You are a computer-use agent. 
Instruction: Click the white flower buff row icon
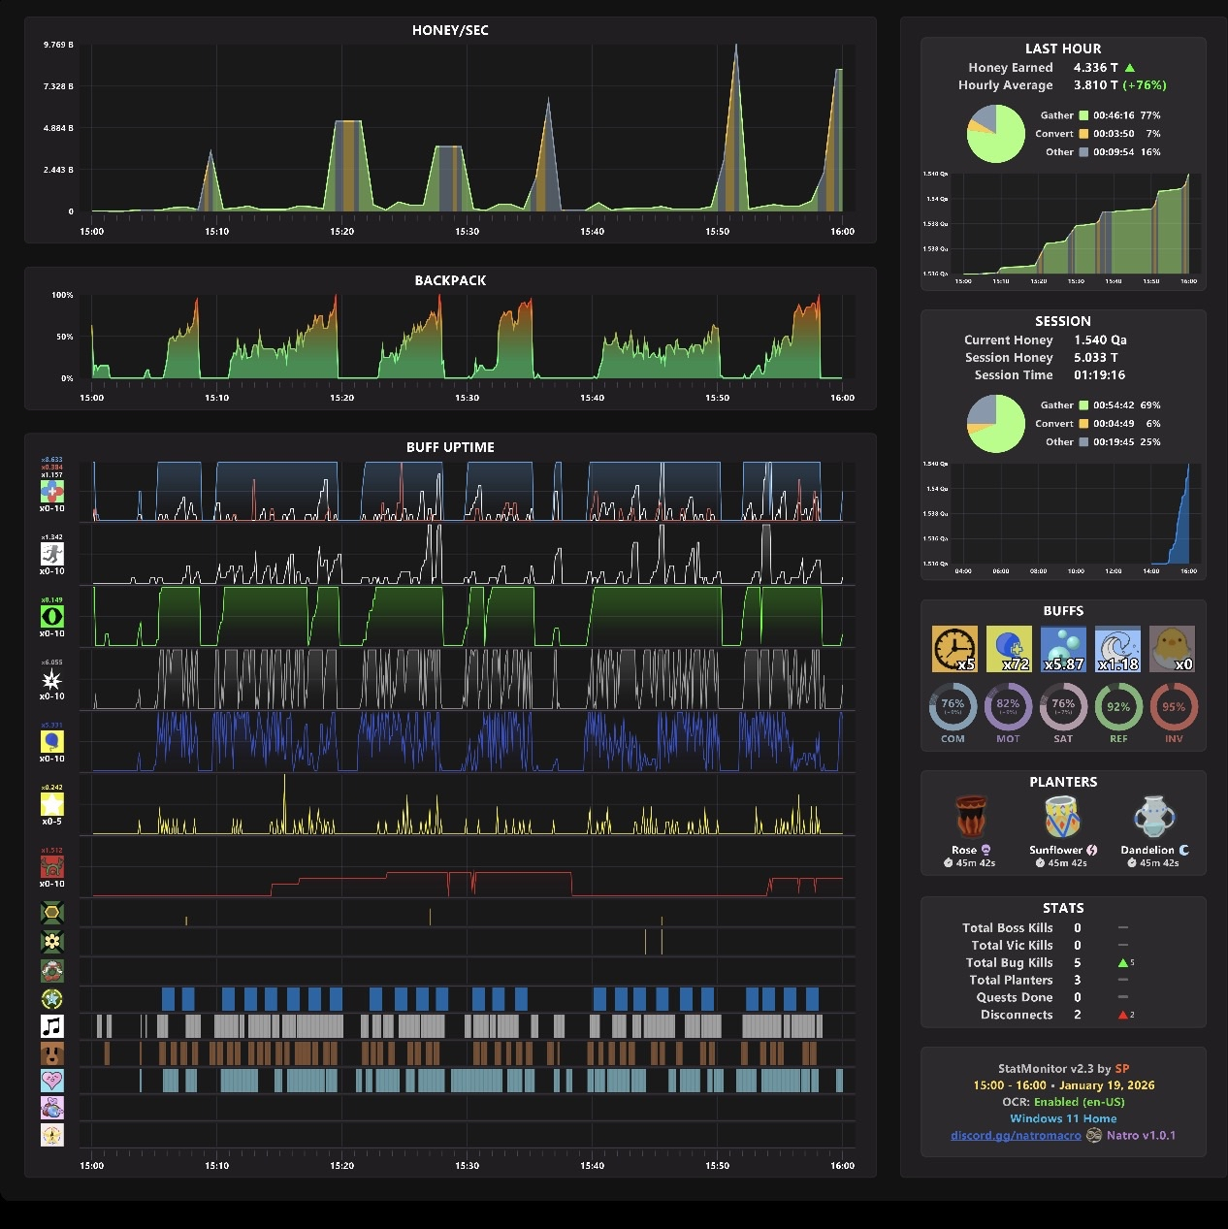[52, 941]
